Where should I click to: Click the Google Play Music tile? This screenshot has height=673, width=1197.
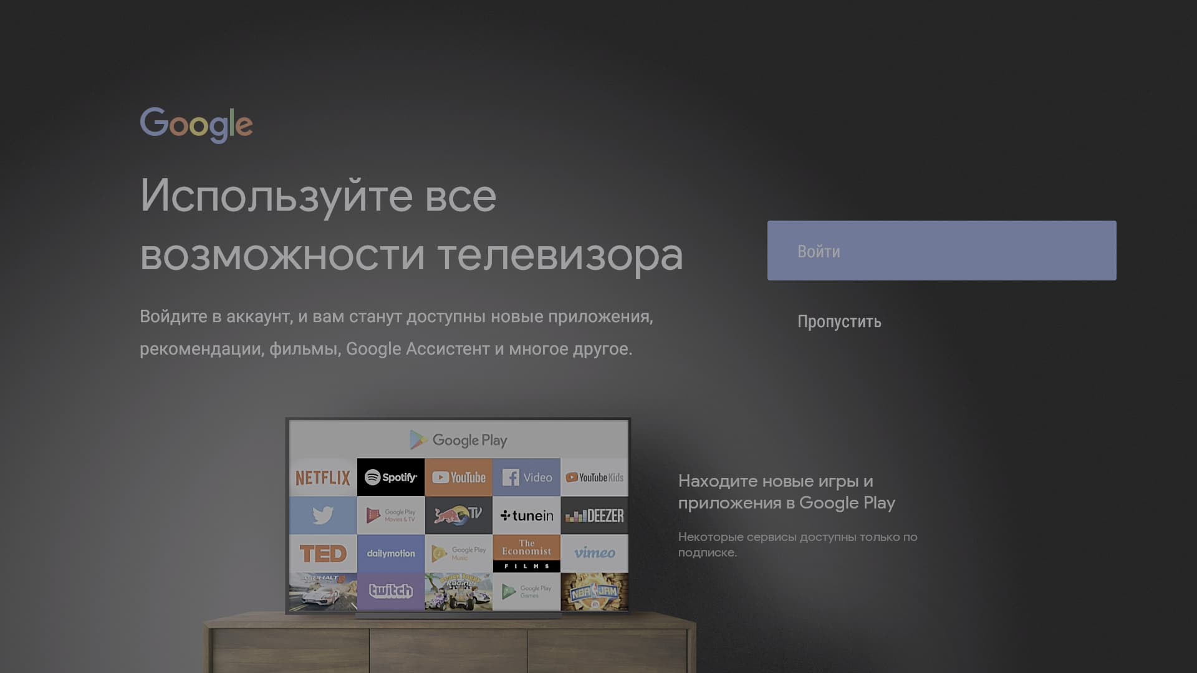[x=459, y=553]
